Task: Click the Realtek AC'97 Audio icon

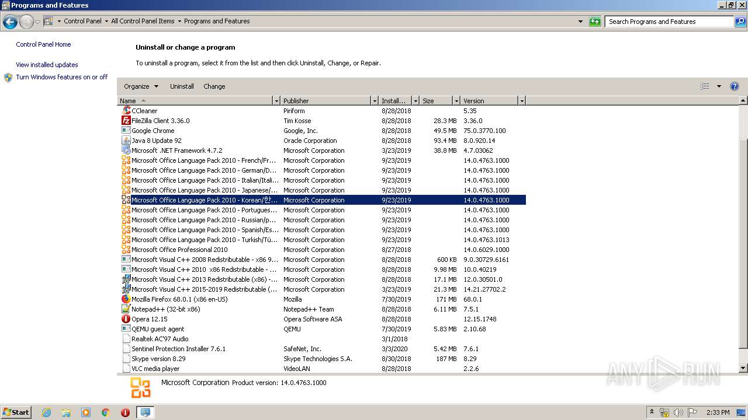Action: pos(126,339)
